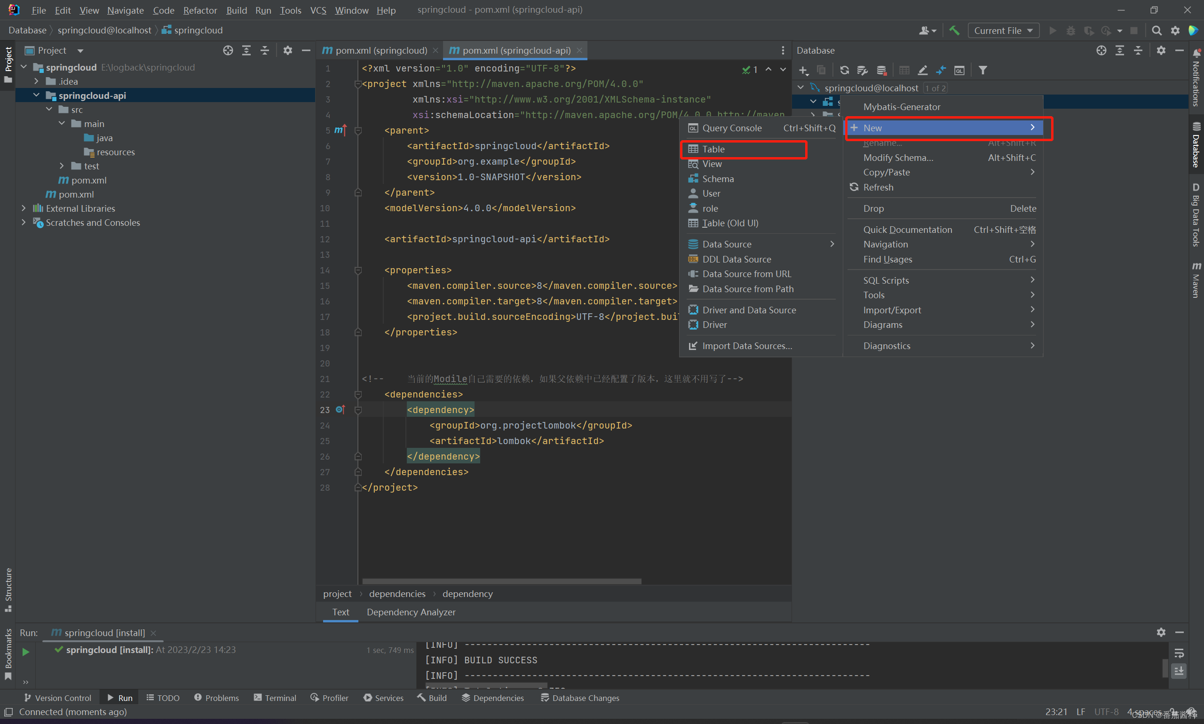Click the editor horizontal scrollbar

[x=501, y=581]
